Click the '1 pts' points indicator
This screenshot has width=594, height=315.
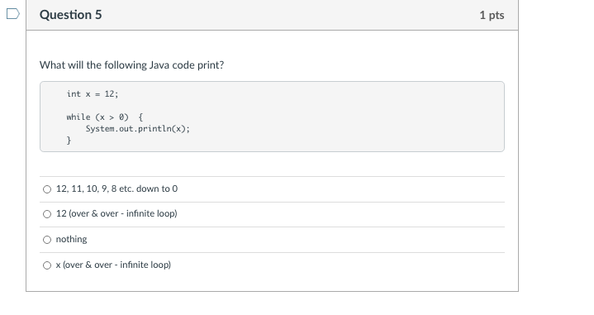(x=492, y=15)
